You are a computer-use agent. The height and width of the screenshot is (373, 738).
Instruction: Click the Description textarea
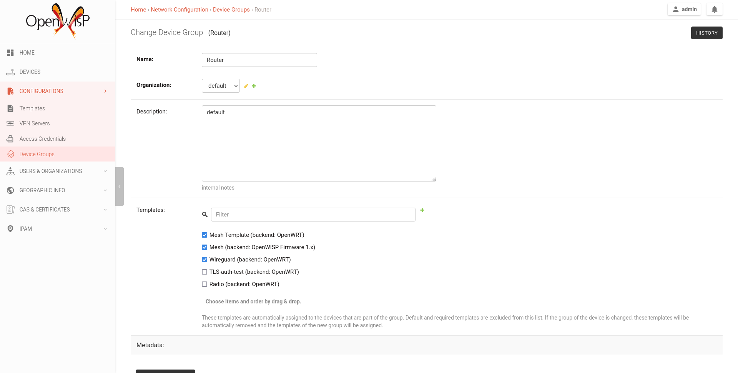(319, 143)
